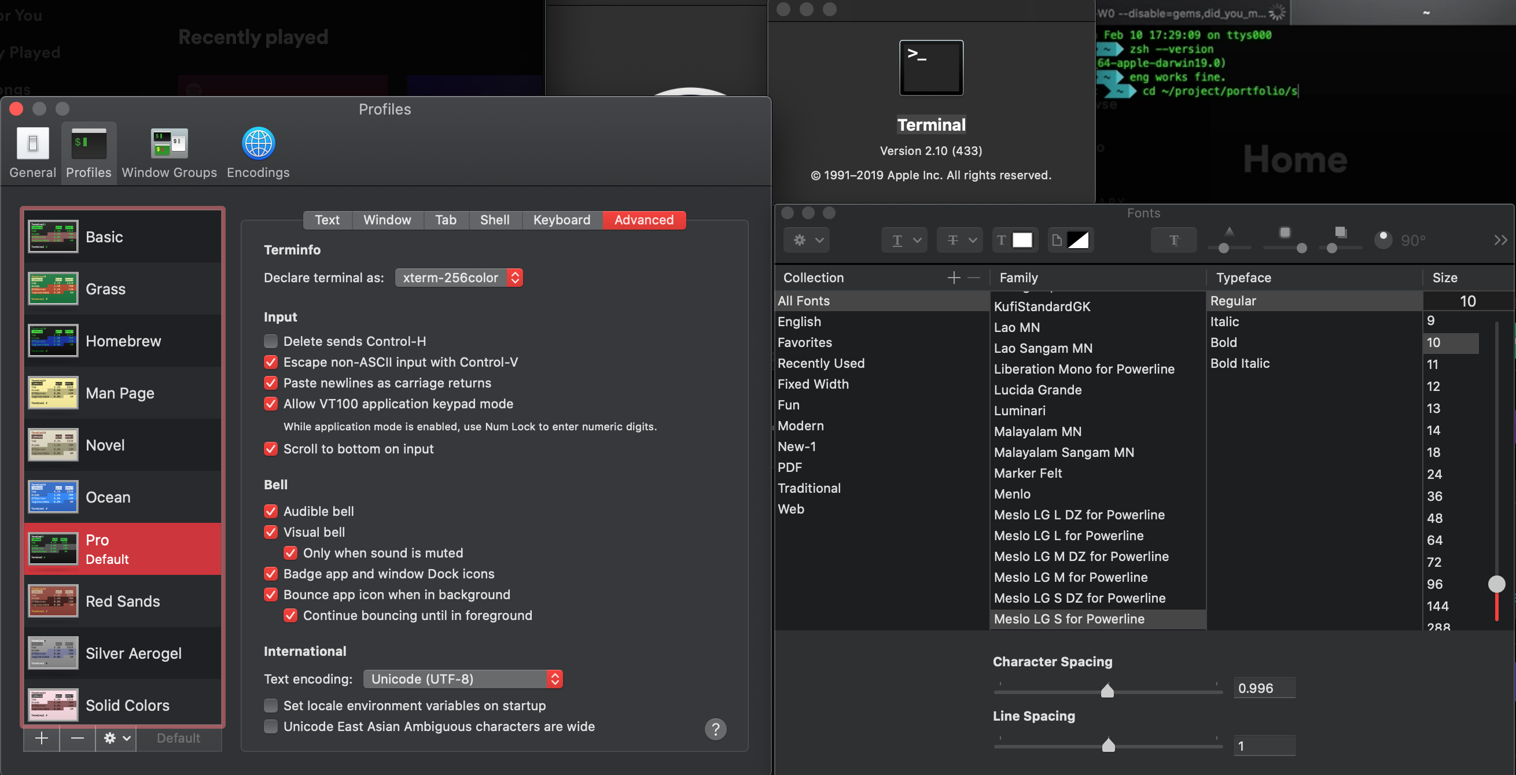
Task: Check Unicode East Asian Ambiguous characters wide
Action: tap(271, 726)
